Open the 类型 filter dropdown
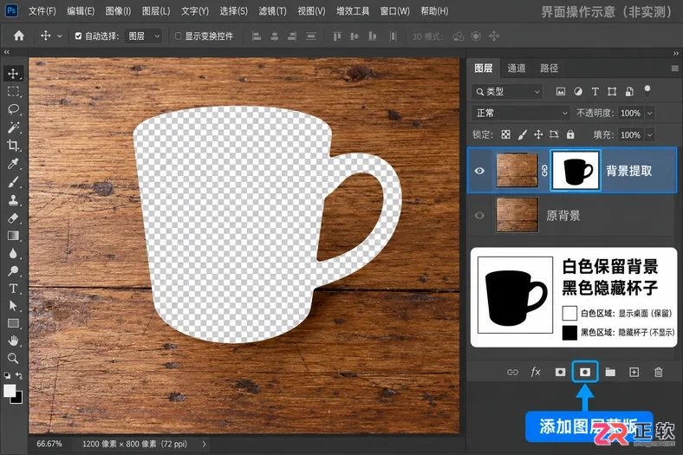Viewport: 683px width, 455px height. tap(506, 92)
